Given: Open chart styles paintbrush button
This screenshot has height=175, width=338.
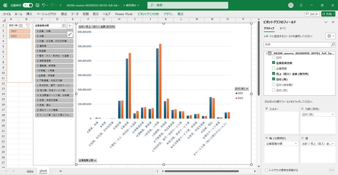Looking at the screenshot, I should click(70, 34).
